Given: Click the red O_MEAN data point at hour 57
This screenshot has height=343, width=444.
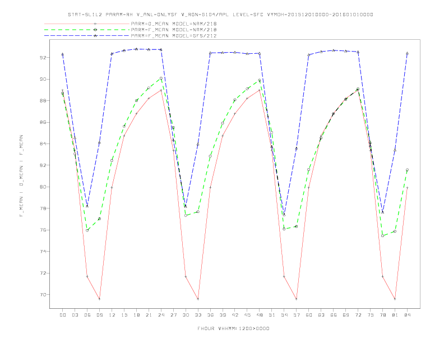Looking at the screenshot, I should [297, 299].
